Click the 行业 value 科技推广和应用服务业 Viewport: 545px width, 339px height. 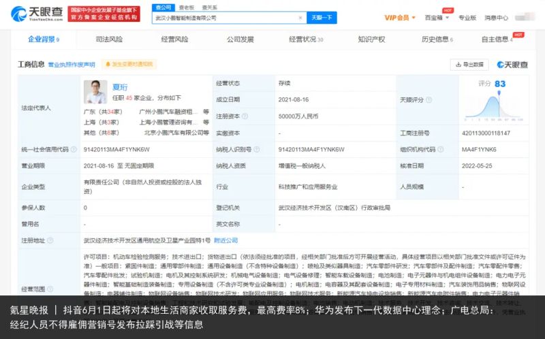[308, 187]
